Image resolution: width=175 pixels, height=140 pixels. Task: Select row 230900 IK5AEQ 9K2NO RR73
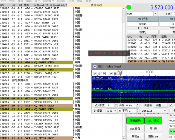coord(36,127)
